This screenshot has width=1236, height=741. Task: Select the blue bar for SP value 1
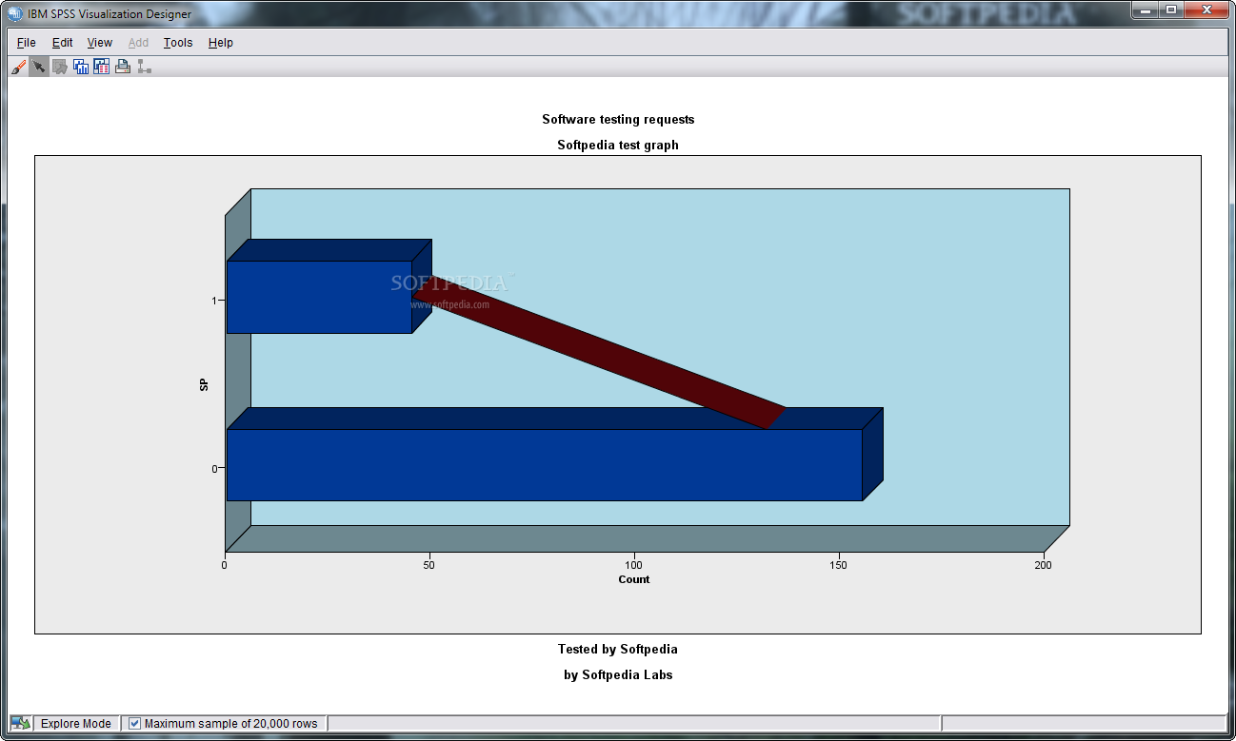click(319, 297)
